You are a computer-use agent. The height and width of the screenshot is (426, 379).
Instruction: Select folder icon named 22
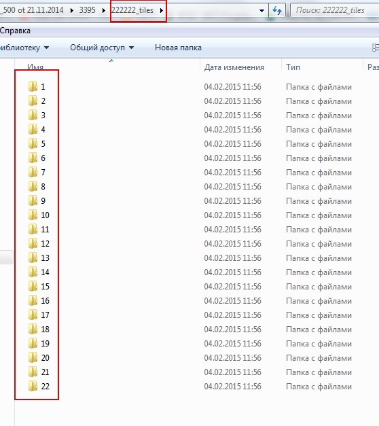click(33, 386)
